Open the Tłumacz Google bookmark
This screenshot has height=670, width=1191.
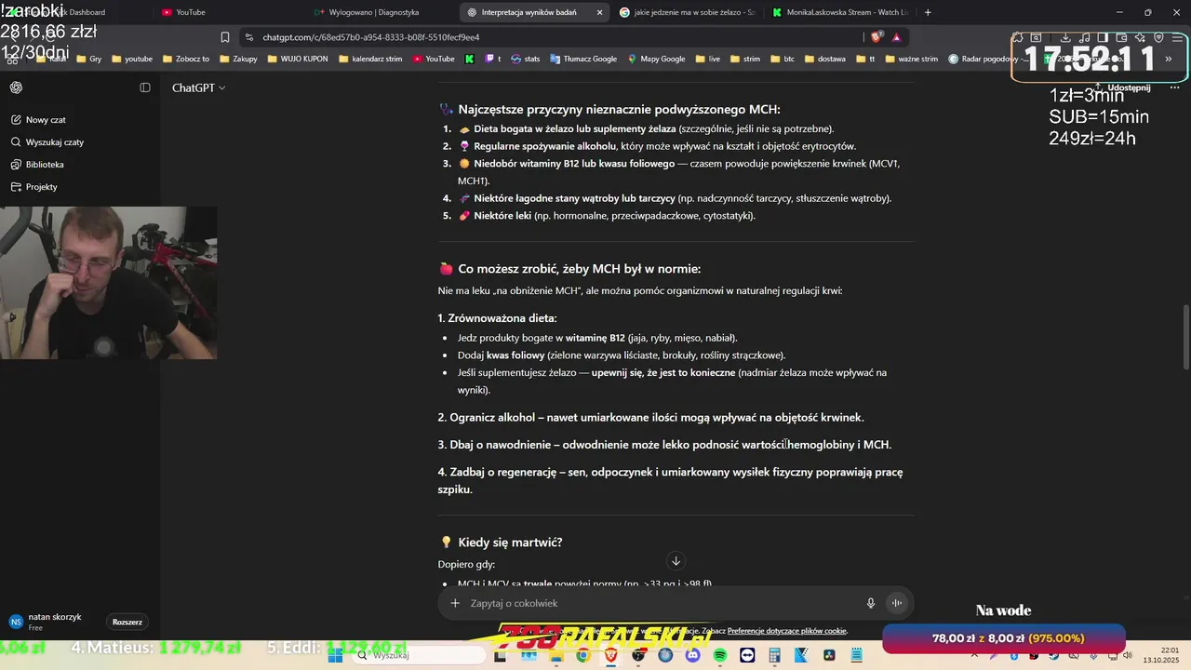point(583,59)
